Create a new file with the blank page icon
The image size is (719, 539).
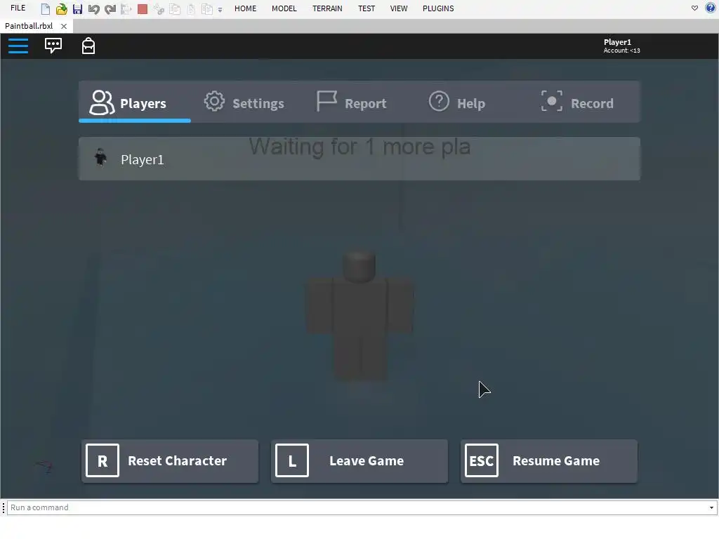point(46,8)
